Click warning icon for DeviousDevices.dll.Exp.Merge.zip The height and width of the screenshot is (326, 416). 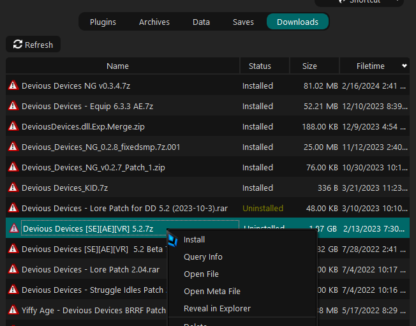(x=13, y=126)
